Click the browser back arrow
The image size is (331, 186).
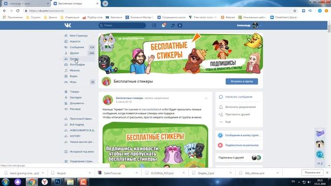click(x=5, y=11)
